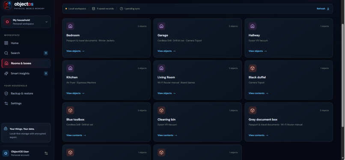View objects in the Garage card
This screenshot has height=160, width=345.
(167, 51)
